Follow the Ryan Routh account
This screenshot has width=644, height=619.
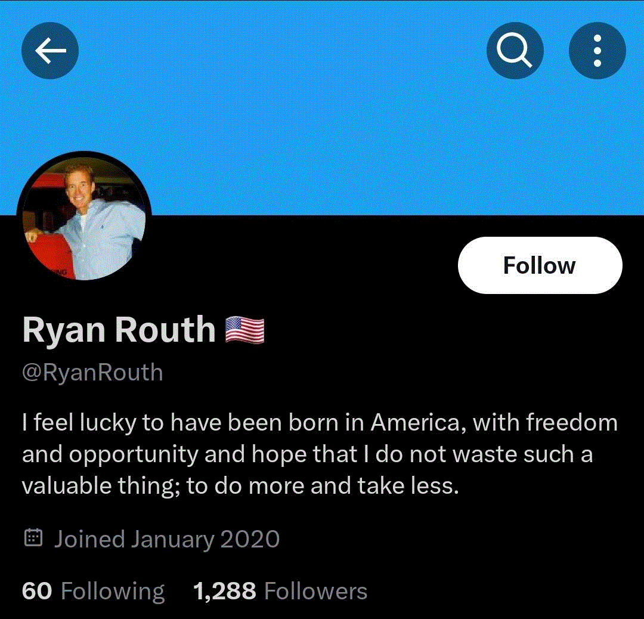[540, 265]
